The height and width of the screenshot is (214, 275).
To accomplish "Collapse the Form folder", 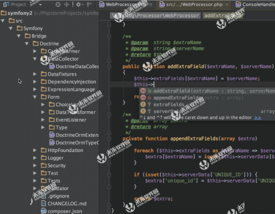I will (35, 97).
